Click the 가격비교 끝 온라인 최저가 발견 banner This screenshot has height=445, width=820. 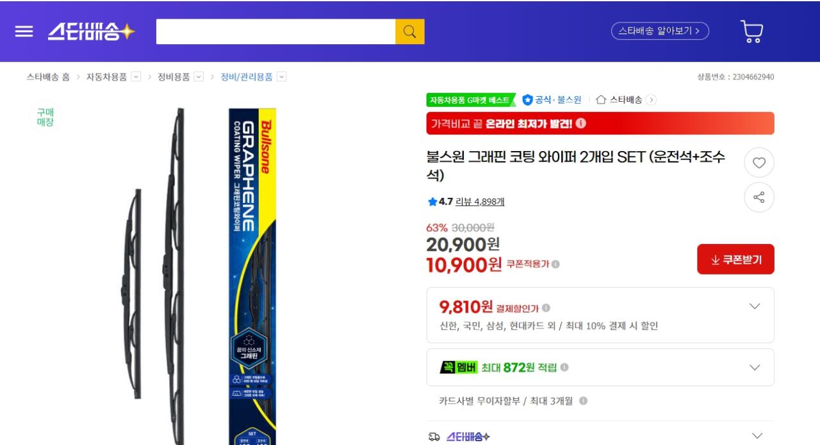[600, 124]
